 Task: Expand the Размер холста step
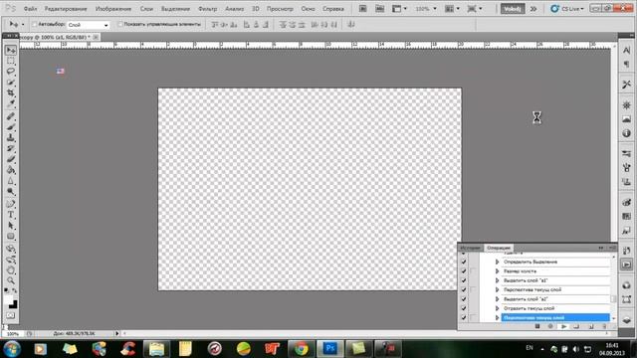tap(497, 271)
